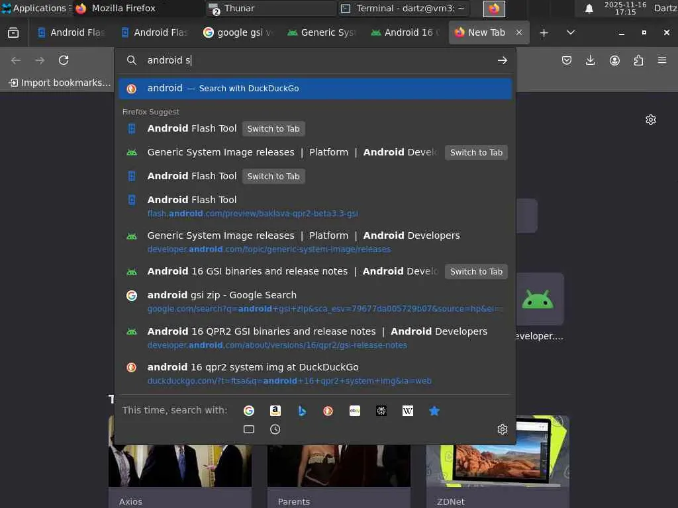Open search settings gear in dropdown
Image resolution: width=678 pixels, height=508 pixels.
[x=502, y=429]
